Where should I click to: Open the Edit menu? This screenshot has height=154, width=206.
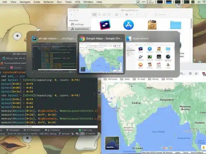pyautogui.click(x=5, y=2)
